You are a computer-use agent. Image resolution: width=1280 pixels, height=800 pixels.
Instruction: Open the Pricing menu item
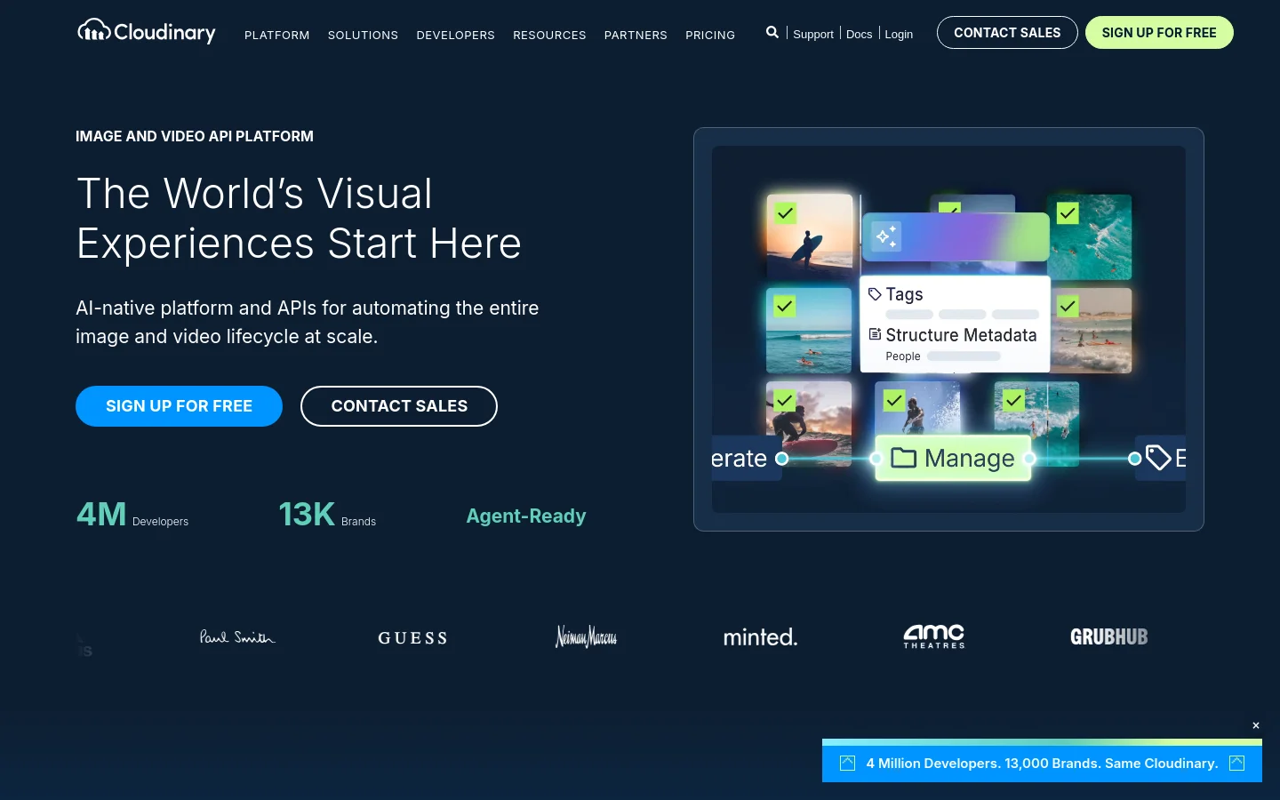point(710,35)
